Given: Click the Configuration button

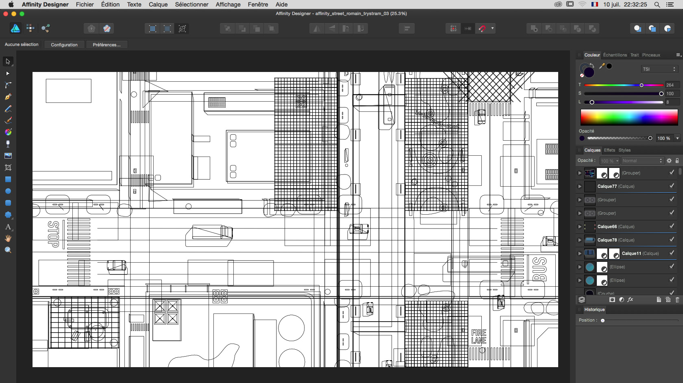Looking at the screenshot, I should (64, 45).
